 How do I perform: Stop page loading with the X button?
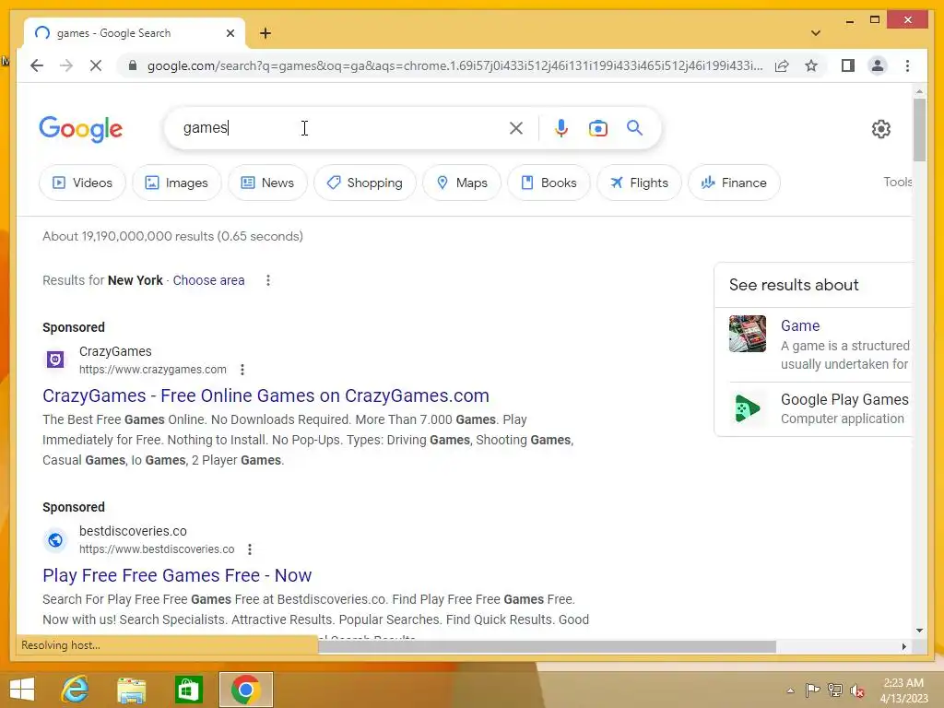pyautogui.click(x=96, y=65)
